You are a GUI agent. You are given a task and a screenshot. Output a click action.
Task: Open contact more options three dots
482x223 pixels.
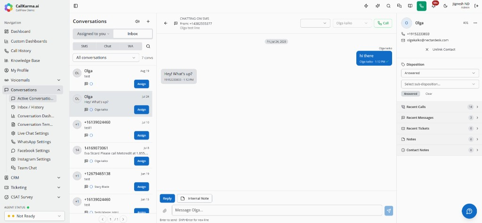click(x=475, y=23)
